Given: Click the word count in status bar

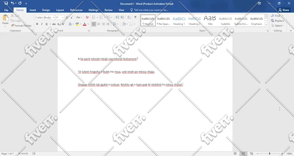Looking at the screenshot, I should click(23, 153).
